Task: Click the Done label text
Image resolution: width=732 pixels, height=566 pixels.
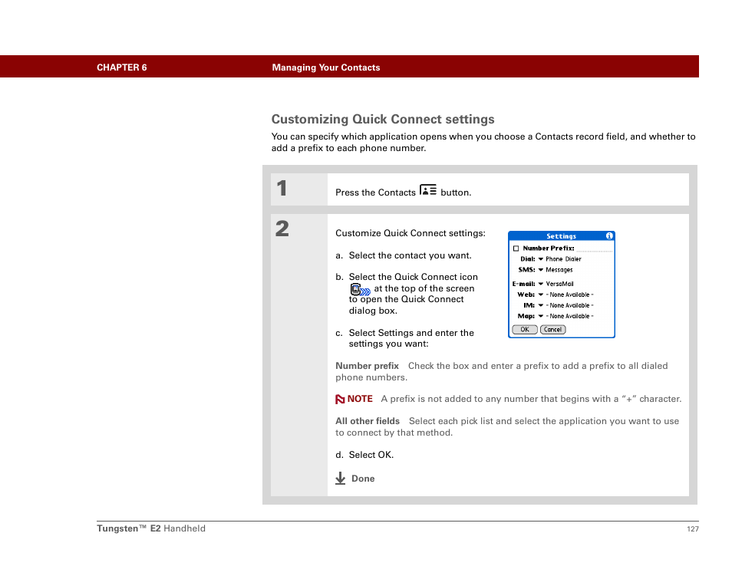Action: (x=363, y=479)
